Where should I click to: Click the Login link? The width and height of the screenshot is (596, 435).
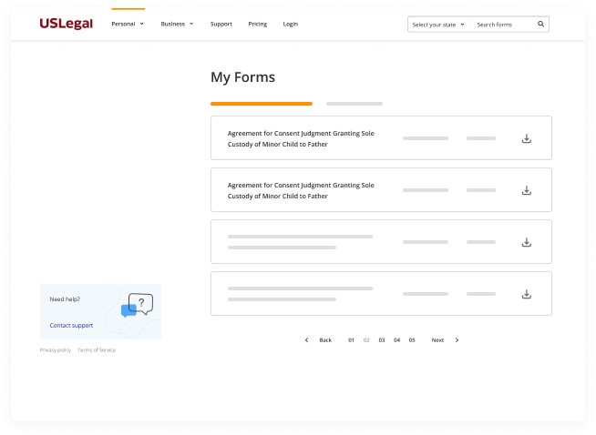pos(290,24)
